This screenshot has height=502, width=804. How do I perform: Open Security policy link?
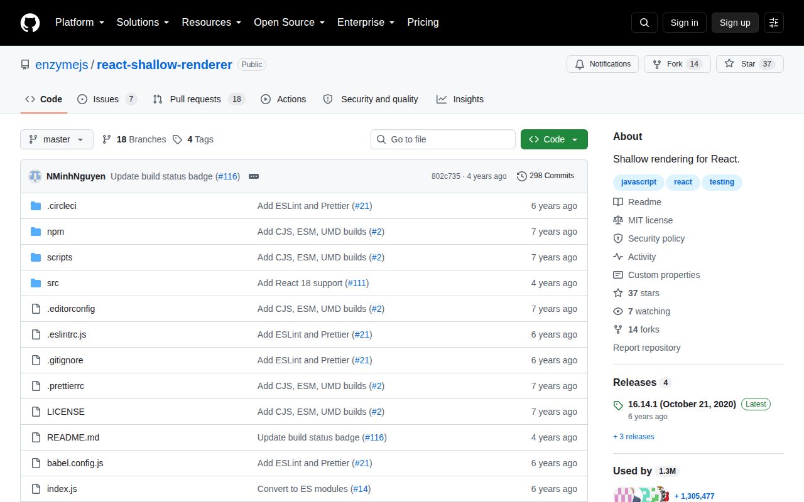[x=649, y=238]
